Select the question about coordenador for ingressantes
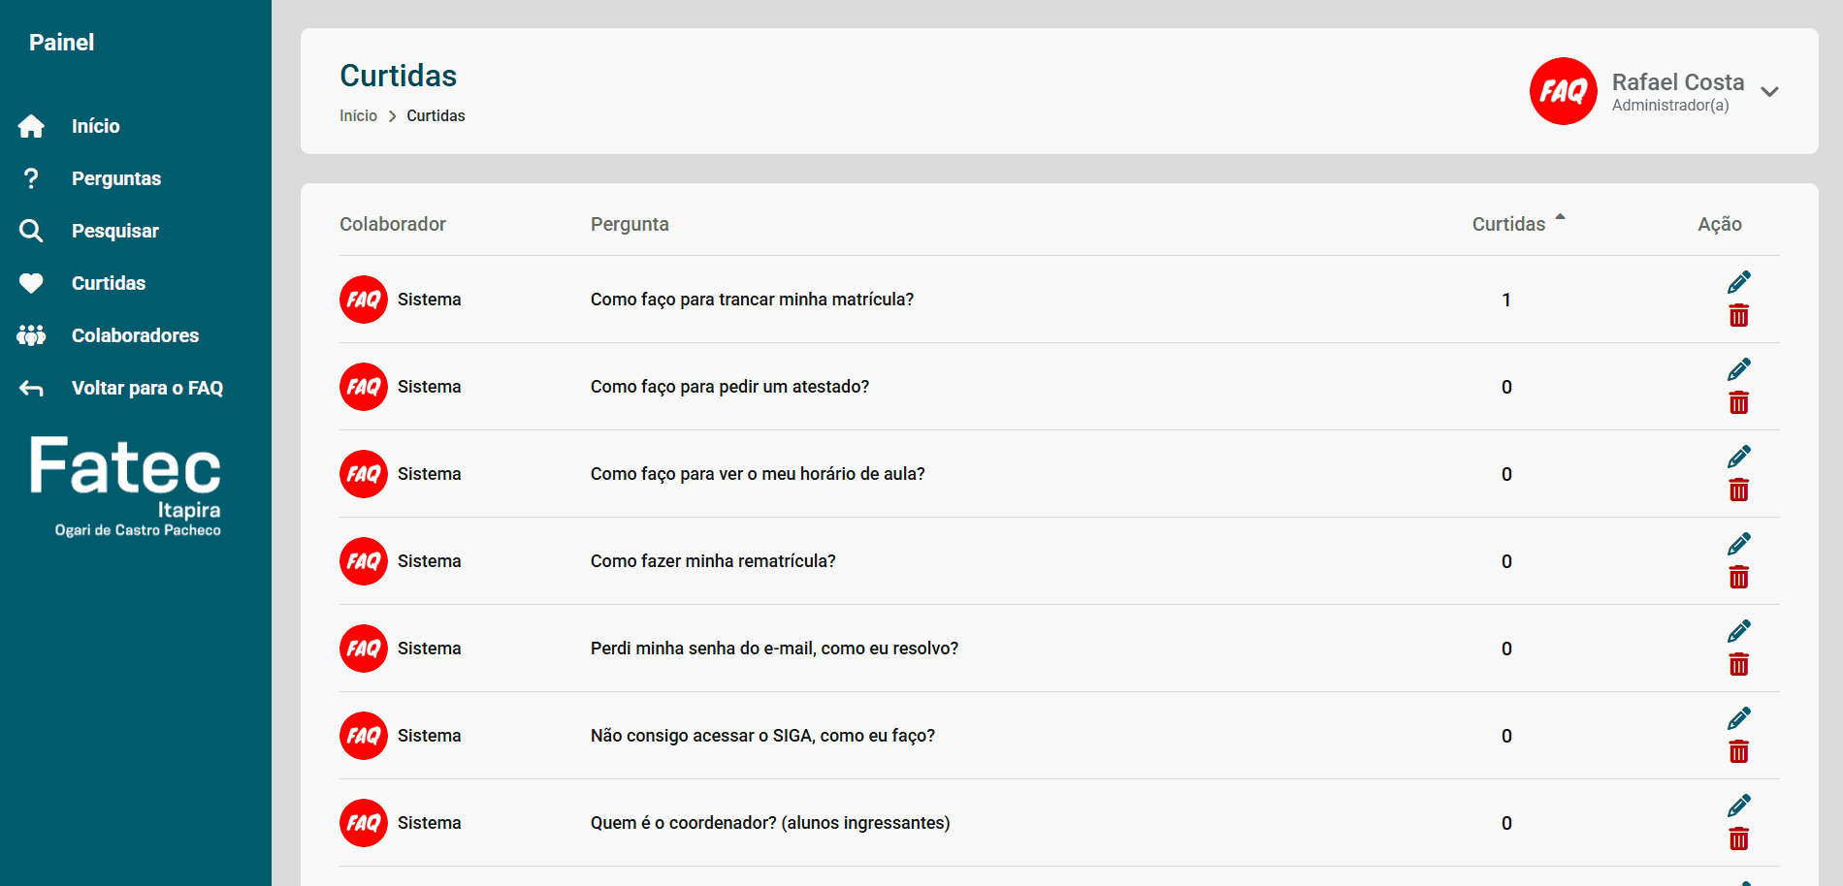This screenshot has height=886, width=1843. (770, 823)
